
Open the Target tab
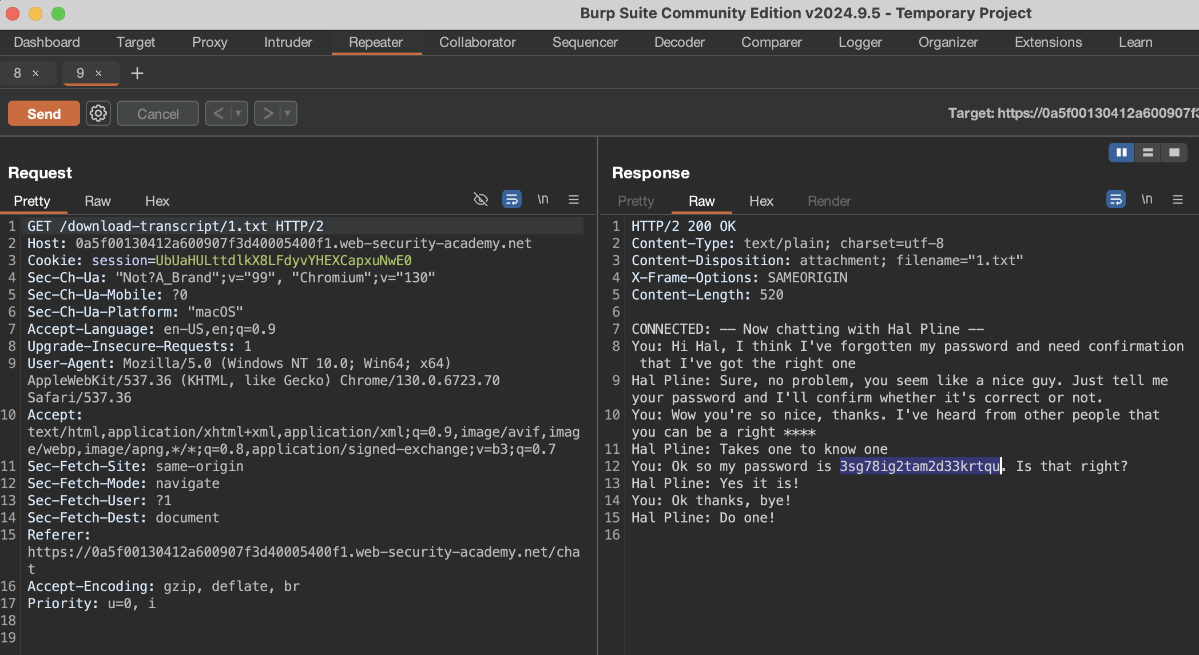pyautogui.click(x=136, y=42)
